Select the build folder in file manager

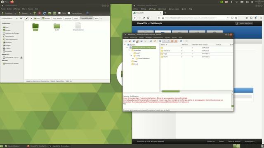(57, 27)
